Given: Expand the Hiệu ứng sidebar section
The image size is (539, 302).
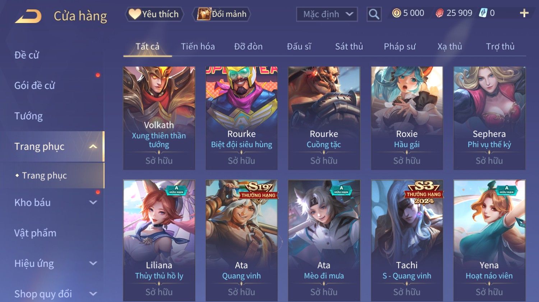Looking at the screenshot, I should pos(93,263).
